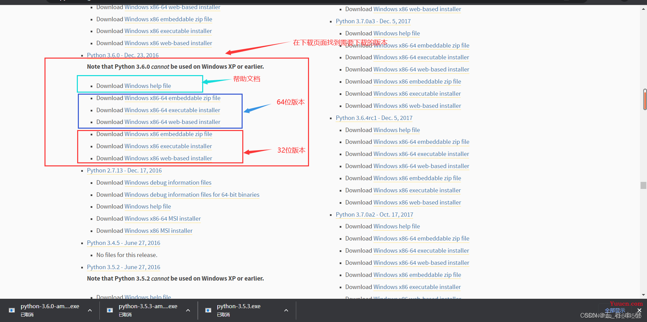This screenshot has height=322, width=647.
Task: Open the Python 3.6.0 - Dec. 23, 2016 release link
Action: (x=123, y=55)
